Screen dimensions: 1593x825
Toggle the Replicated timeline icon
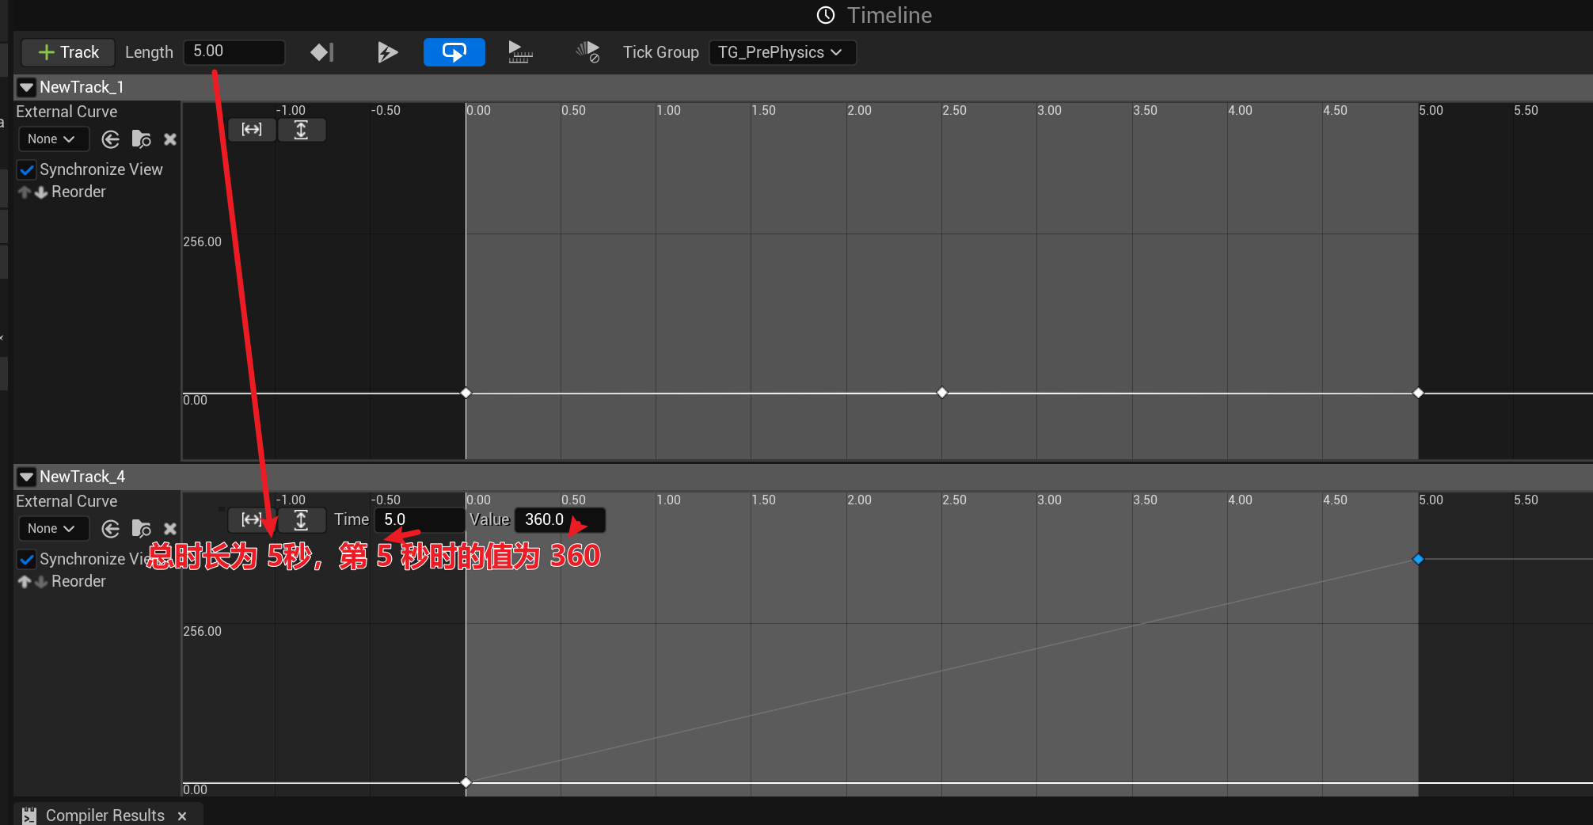coord(519,52)
